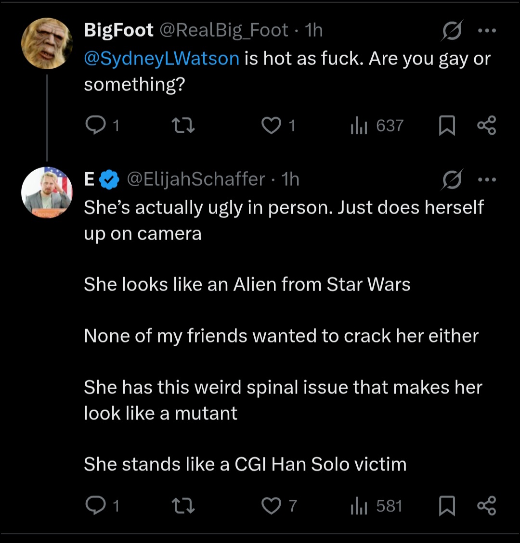Viewport: 520px width, 543px height.
Task: Open more options on ElijahSchaffer's reply
Action: (x=487, y=179)
